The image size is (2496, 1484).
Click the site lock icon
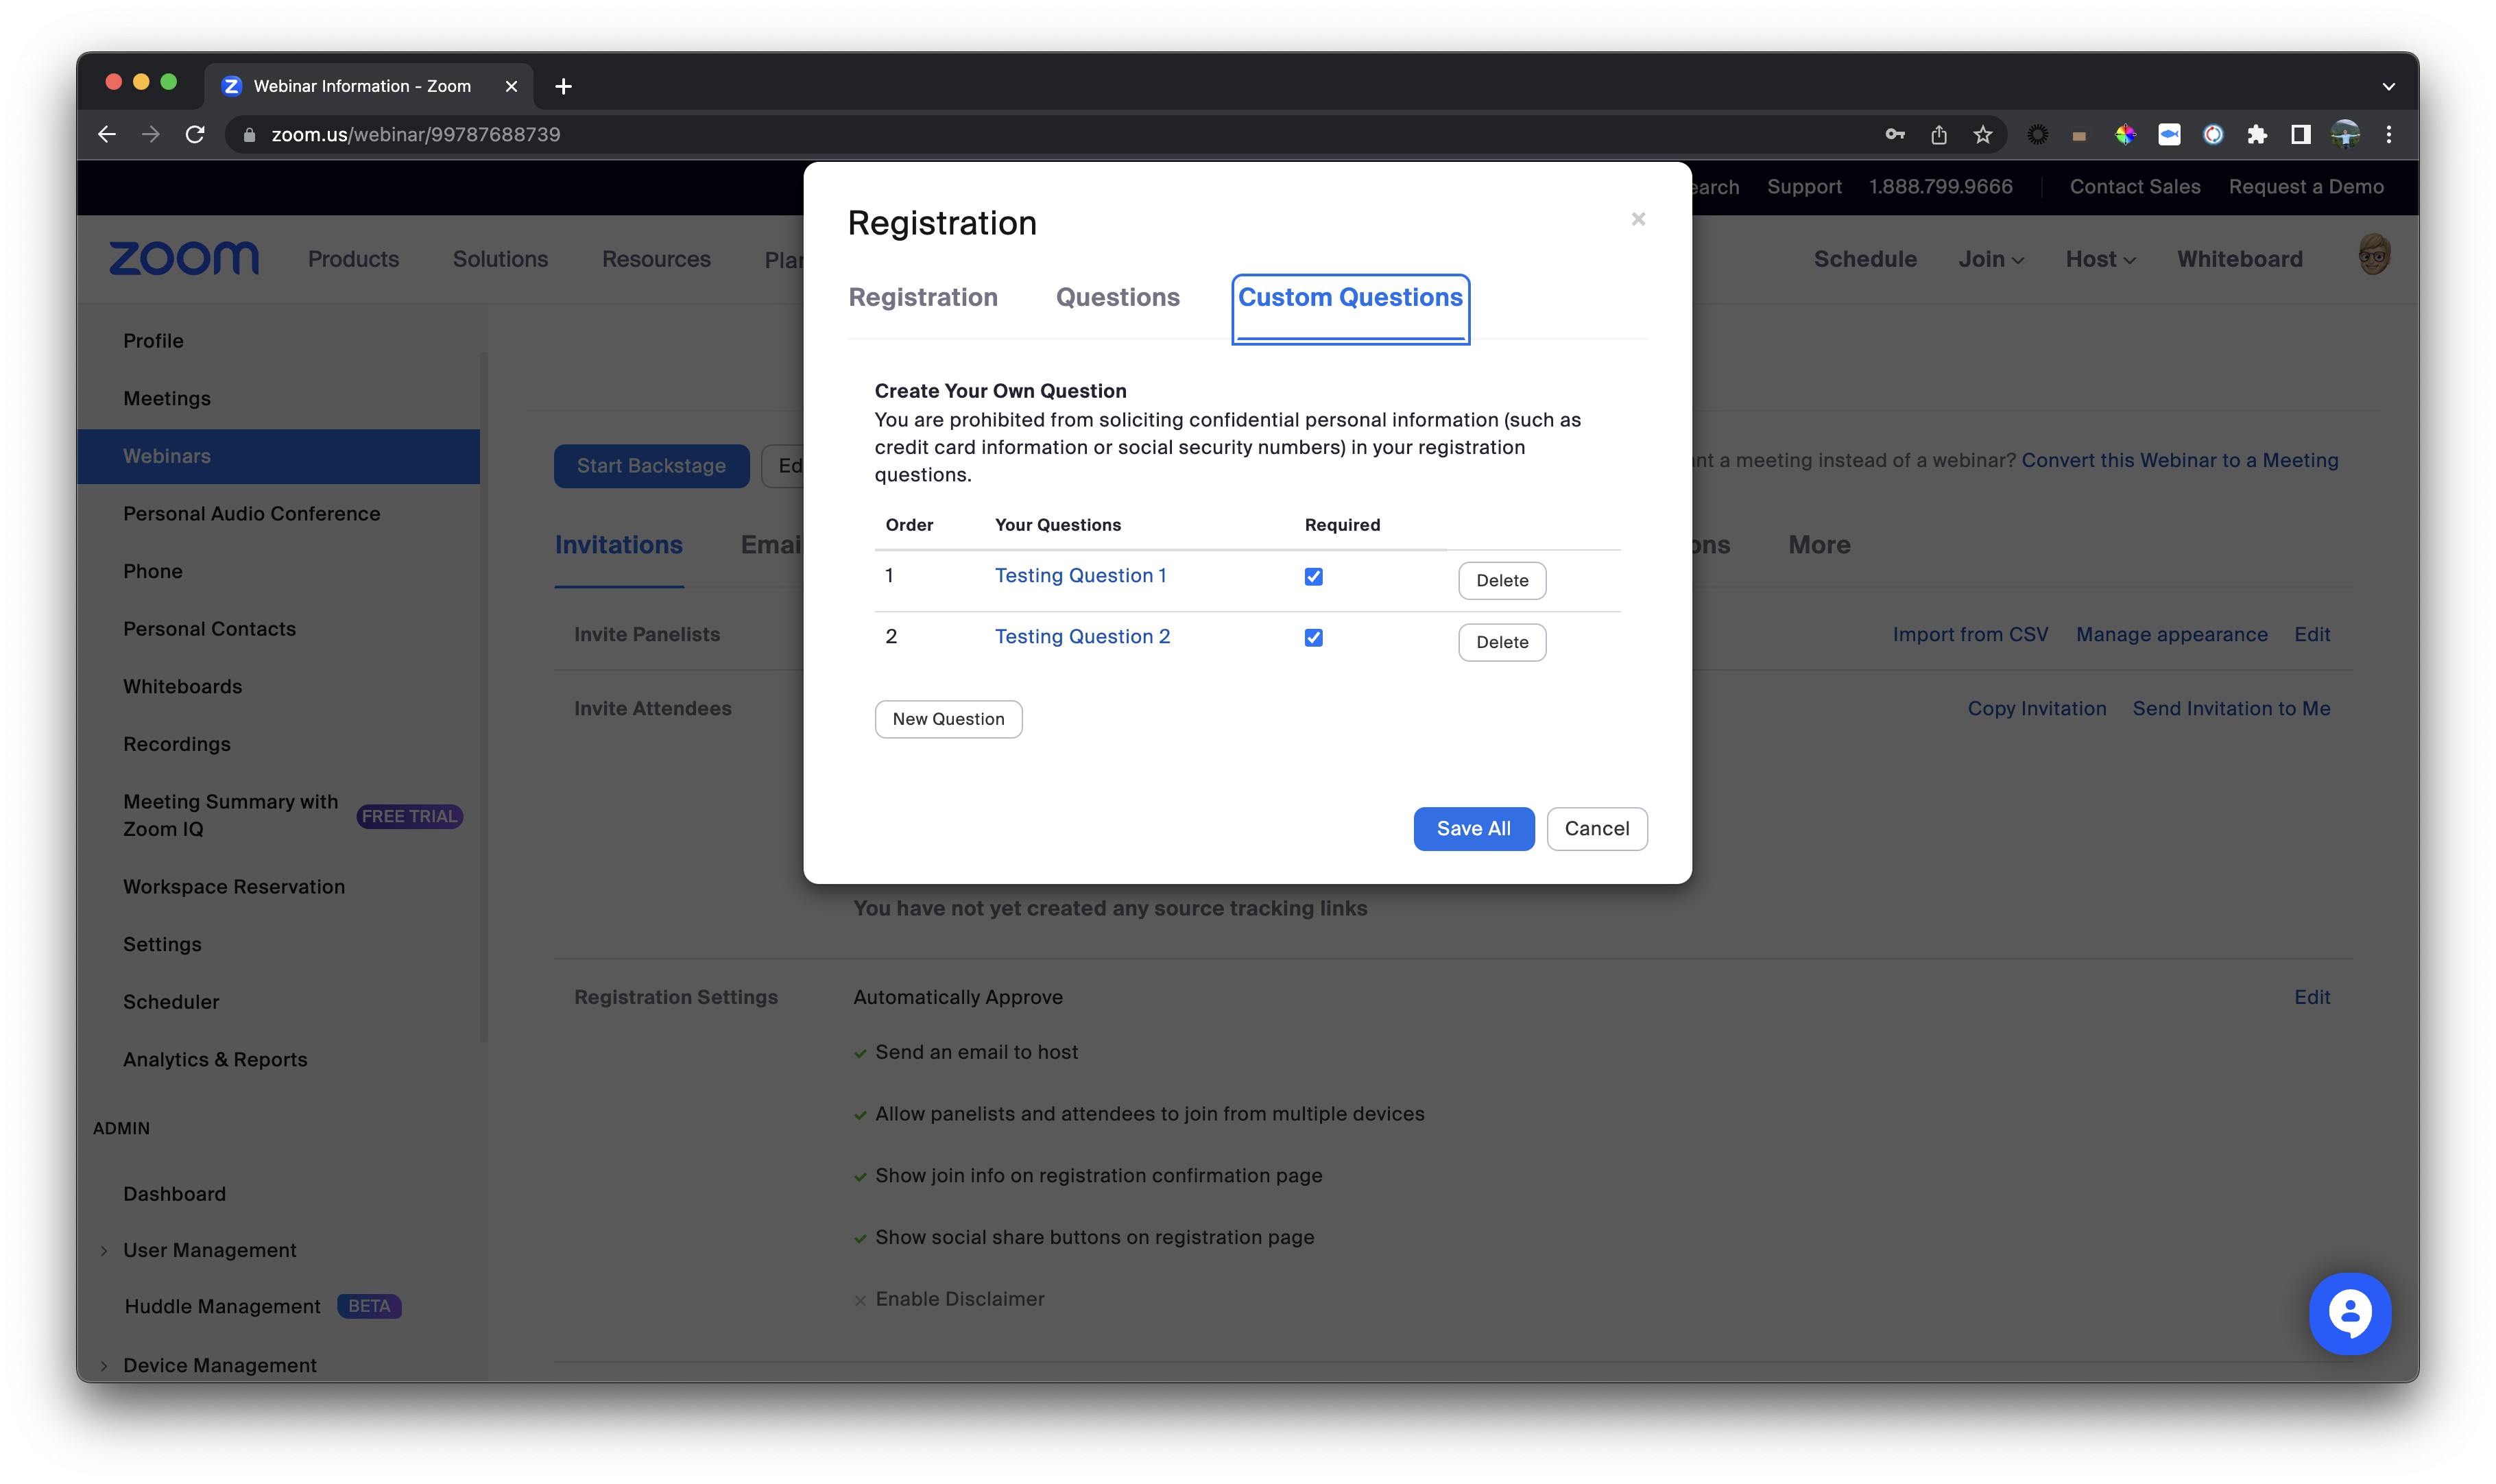click(x=250, y=134)
